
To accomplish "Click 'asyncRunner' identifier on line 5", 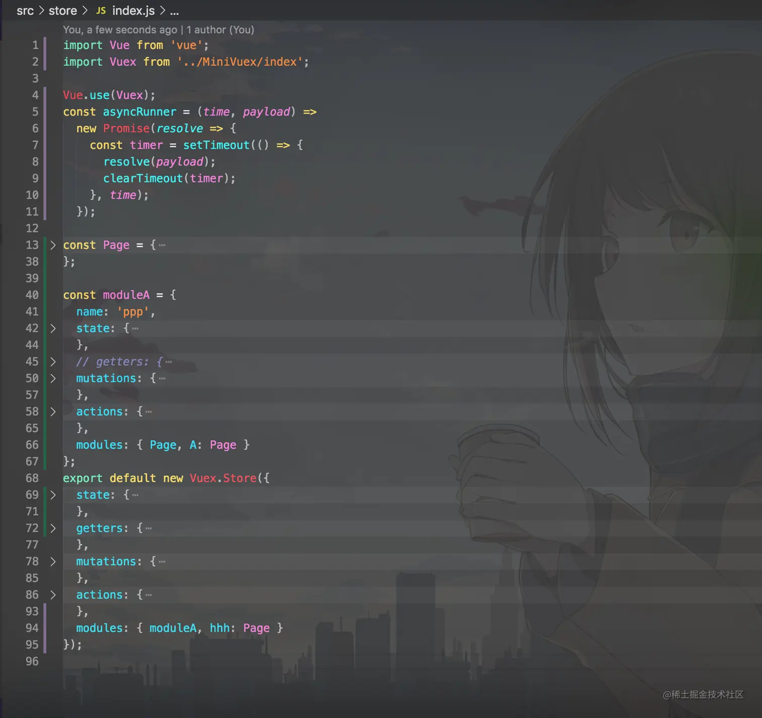I will 140,112.
